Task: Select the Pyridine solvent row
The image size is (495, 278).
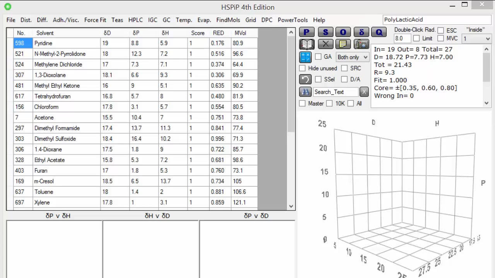Action: 135,43
